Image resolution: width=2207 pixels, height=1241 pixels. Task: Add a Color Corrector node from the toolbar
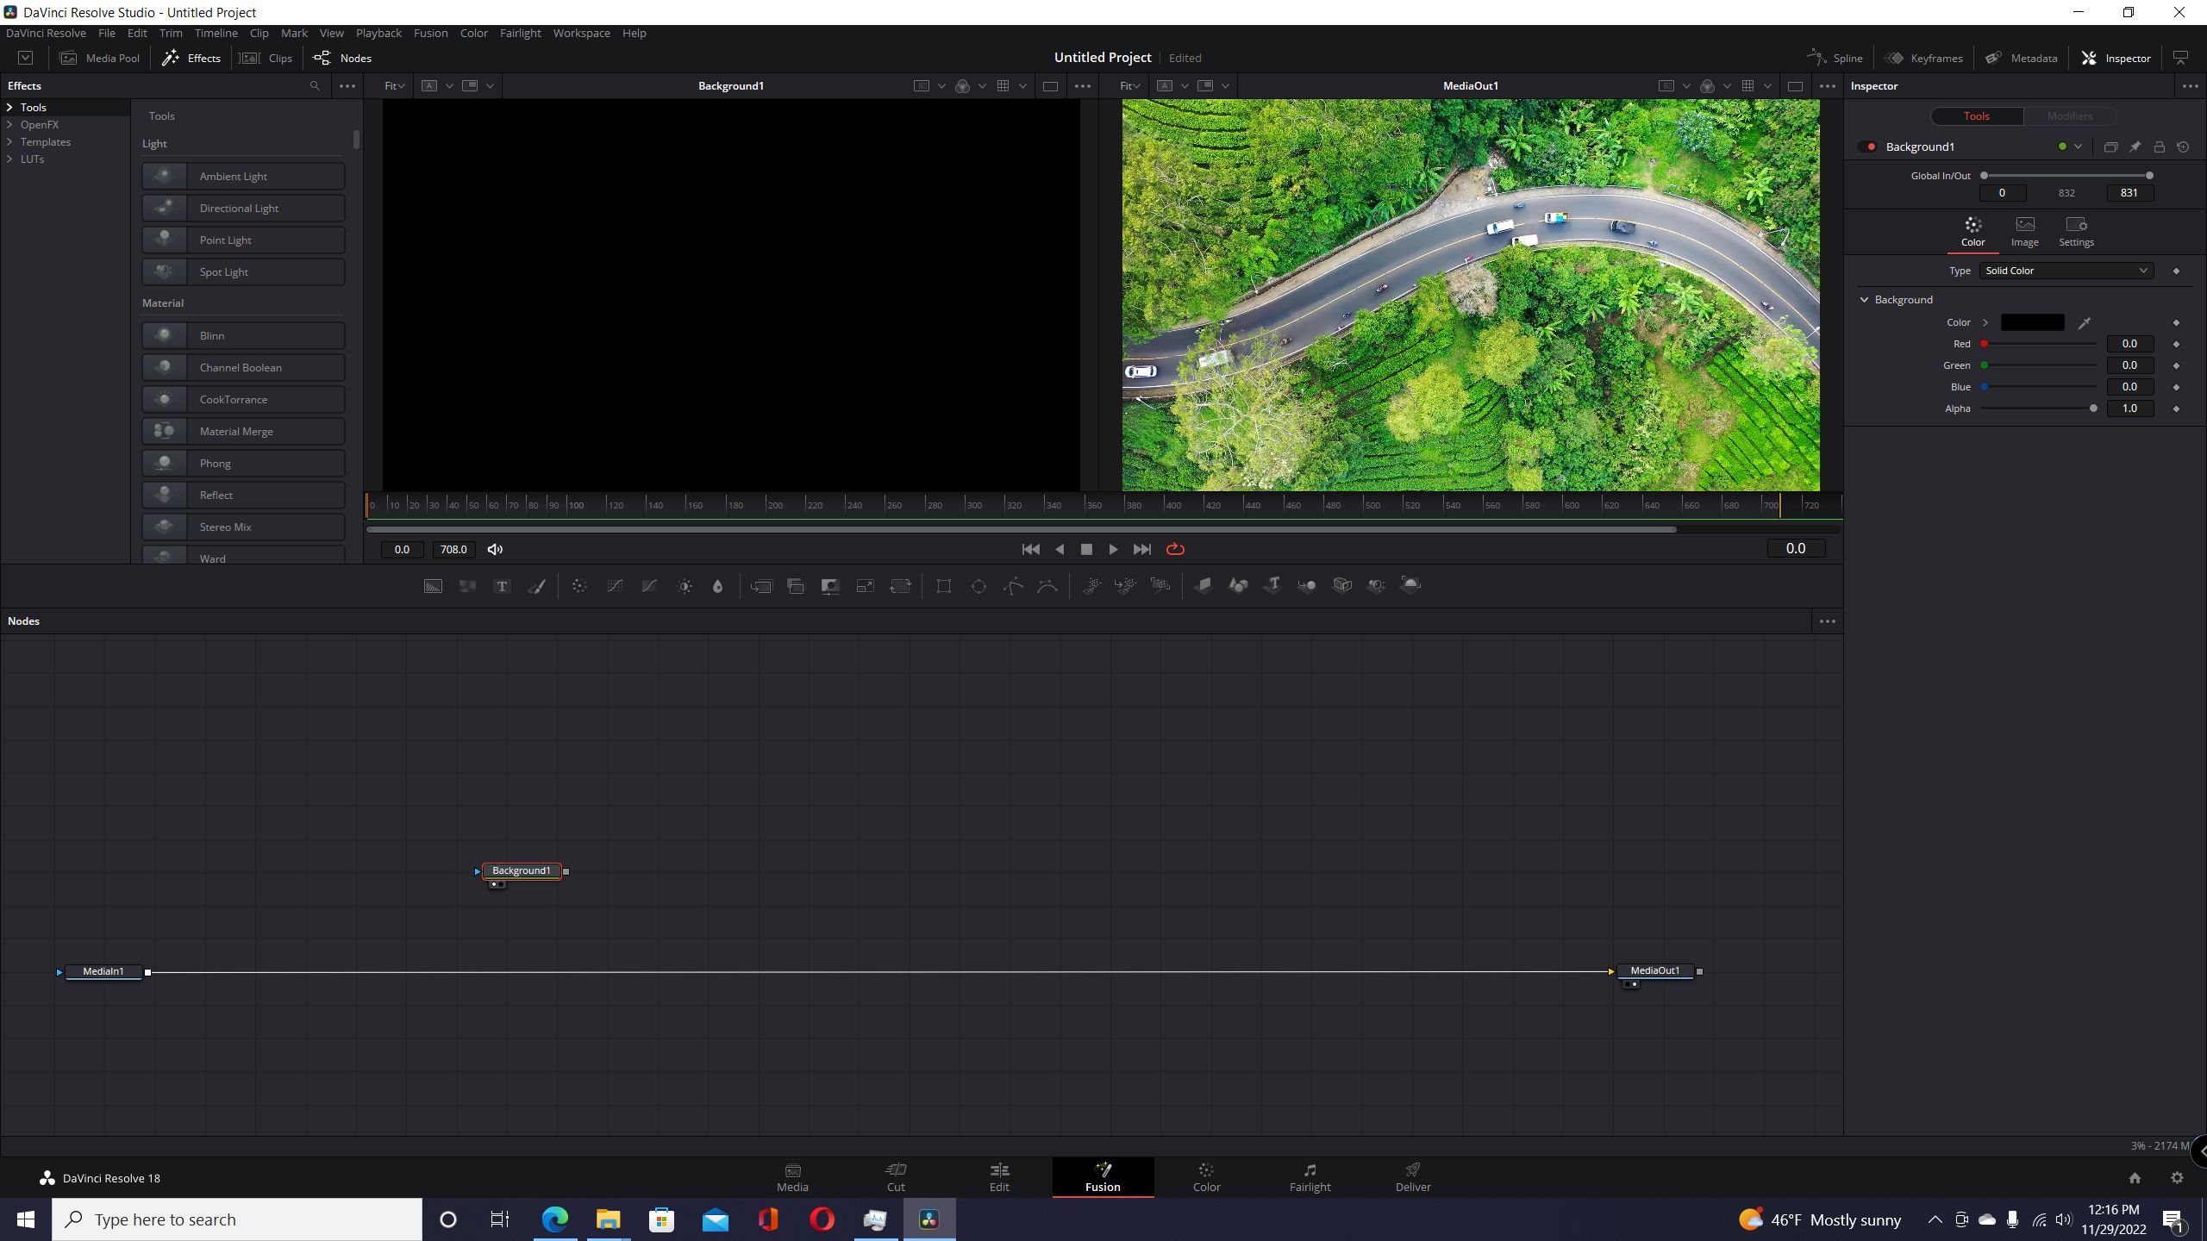click(x=579, y=586)
